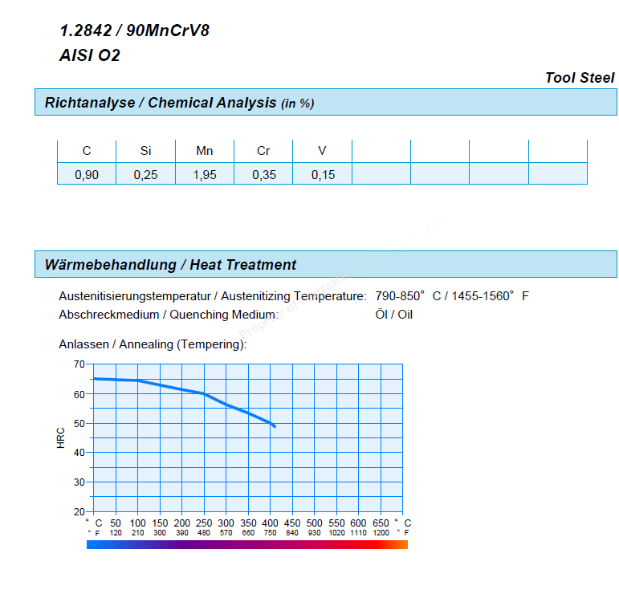The width and height of the screenshot is (619, 594).
Task: Select the 0,90 carbon value cell
Action: click(87, 175)
